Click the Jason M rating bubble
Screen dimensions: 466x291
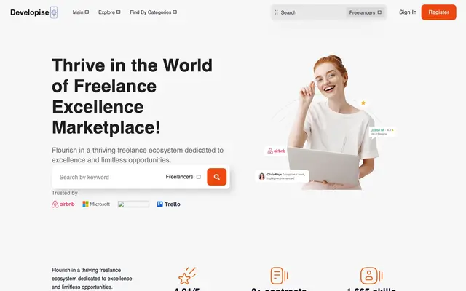point(382,132)
